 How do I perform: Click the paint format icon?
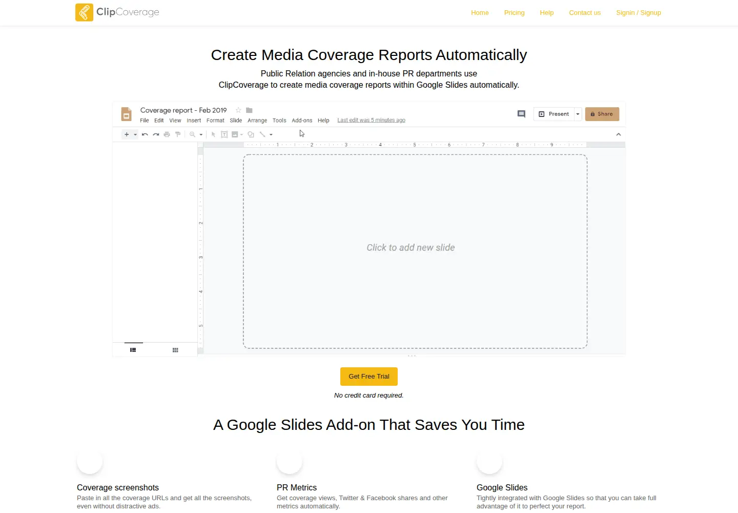[178, 134]
